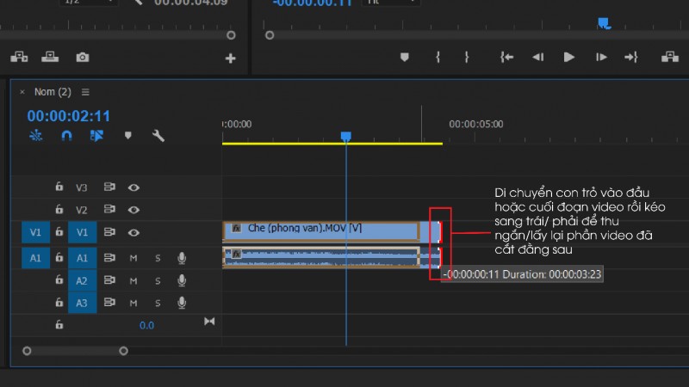Click the Lift icon at Program monitor right
This screenshot has height=387, width=689.
(x=670, y=57)
